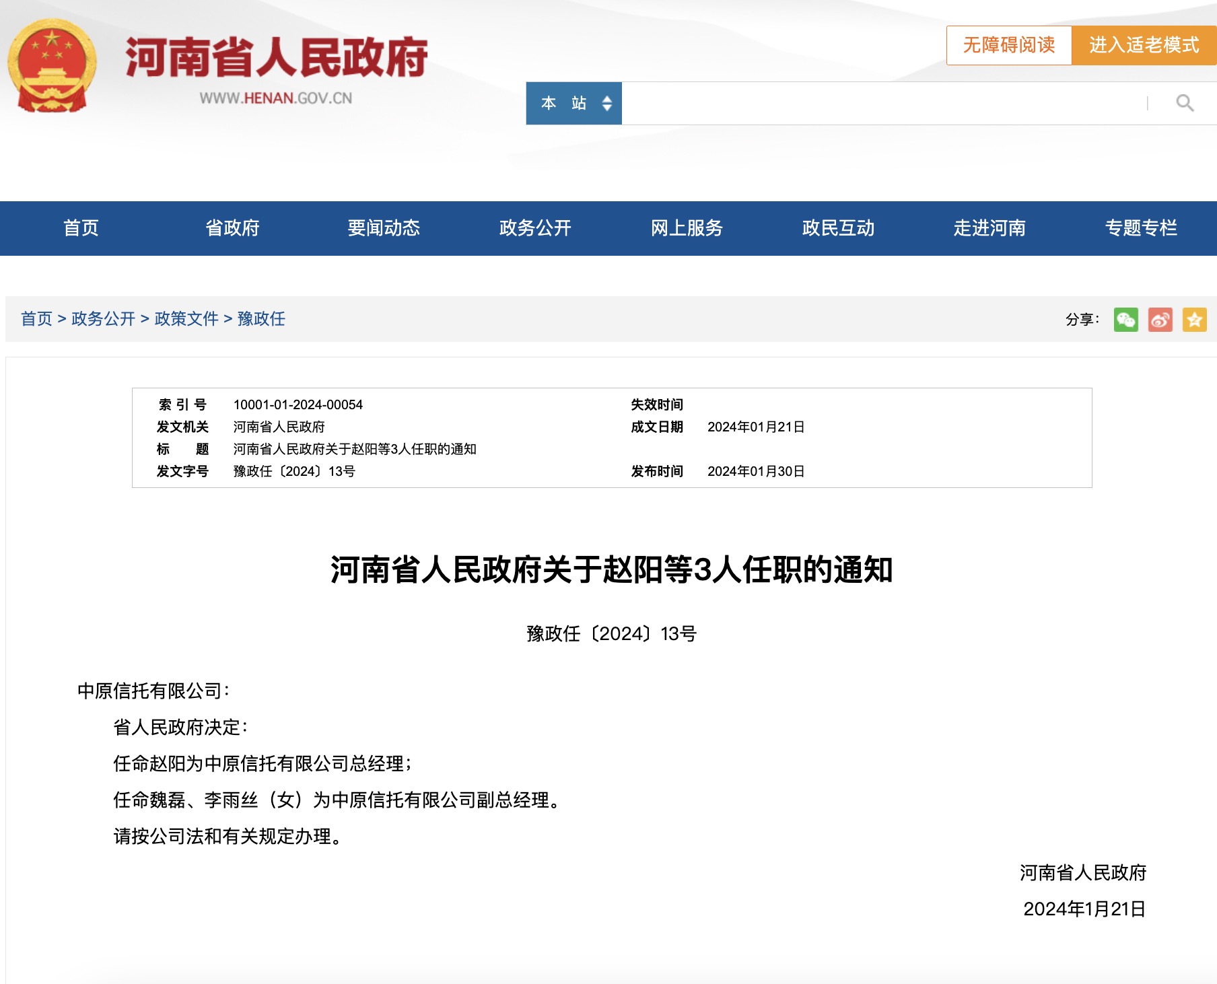Screen dimensions: 1217x984
Task: Click 专题专栏 in the navigation bar
Action: click(x=1141, y=228)
